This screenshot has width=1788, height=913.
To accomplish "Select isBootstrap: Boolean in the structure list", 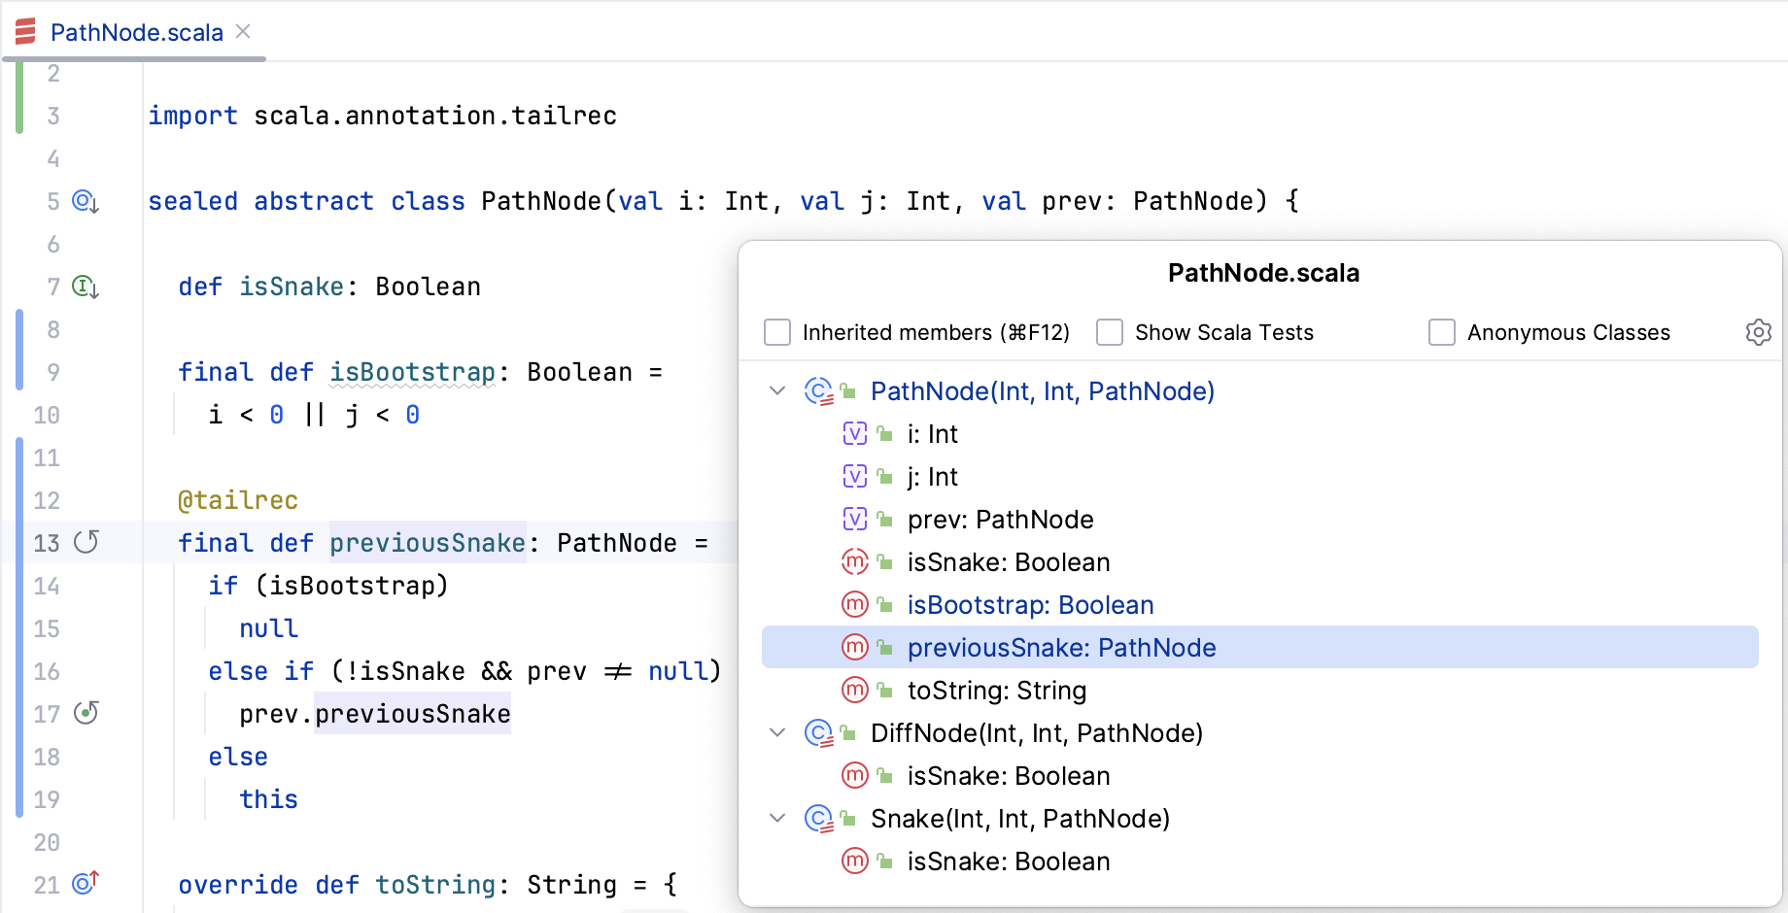I will point(1030,605).
